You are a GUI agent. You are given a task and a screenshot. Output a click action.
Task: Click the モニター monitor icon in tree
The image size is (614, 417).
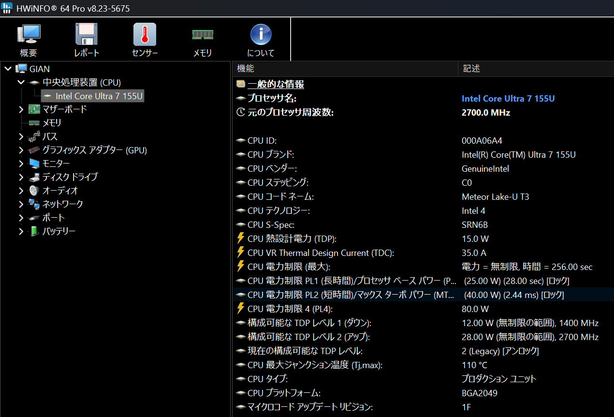(34, 164)
